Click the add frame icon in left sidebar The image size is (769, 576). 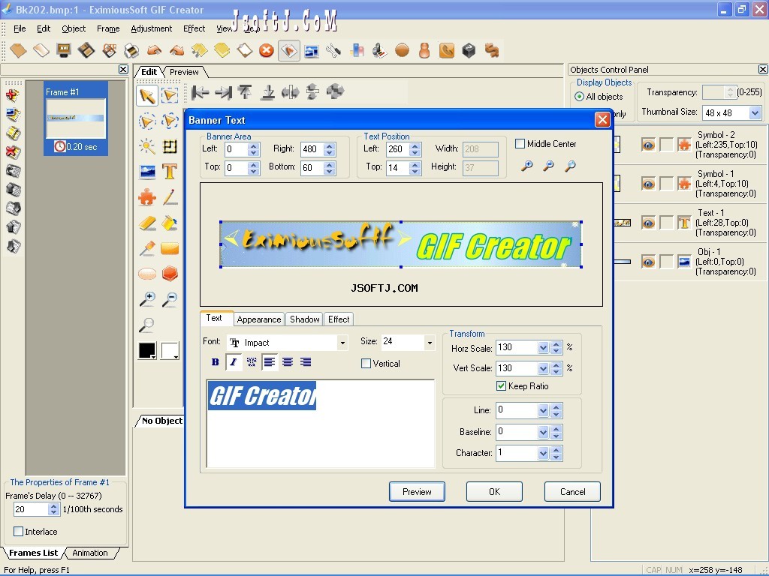(x=13, y=95)
